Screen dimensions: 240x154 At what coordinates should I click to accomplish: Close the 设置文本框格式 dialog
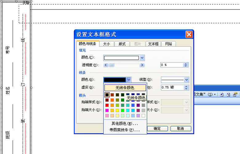[189, 34]
